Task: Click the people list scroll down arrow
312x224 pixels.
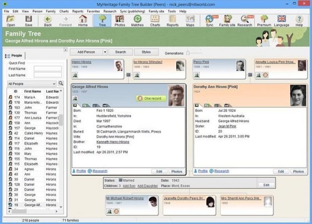Action: pyautogui.click(x=61, y=207)
